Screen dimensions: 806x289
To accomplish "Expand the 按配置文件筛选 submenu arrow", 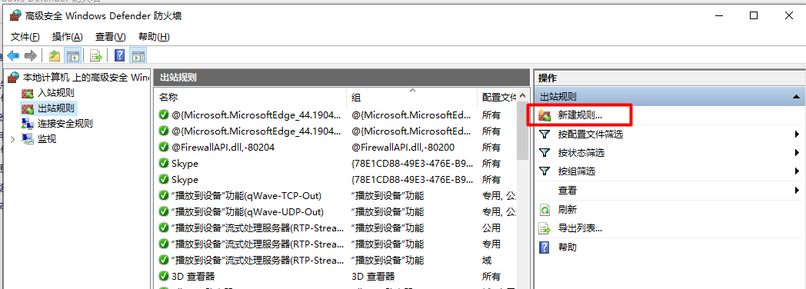I will [x=797, y=135].
